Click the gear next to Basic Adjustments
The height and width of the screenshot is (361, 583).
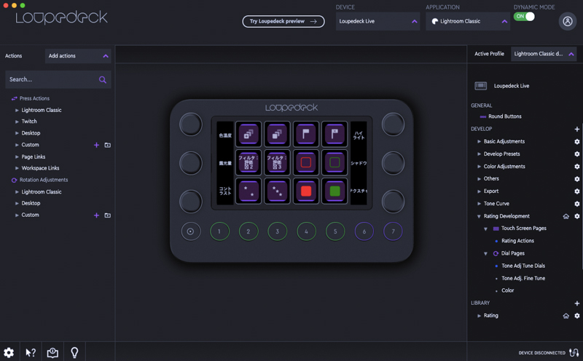(576, 141)
